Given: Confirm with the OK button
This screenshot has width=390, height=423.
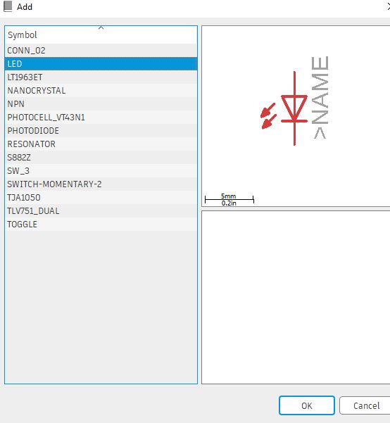Looking at the screenshot, I should tap(307, 405).
